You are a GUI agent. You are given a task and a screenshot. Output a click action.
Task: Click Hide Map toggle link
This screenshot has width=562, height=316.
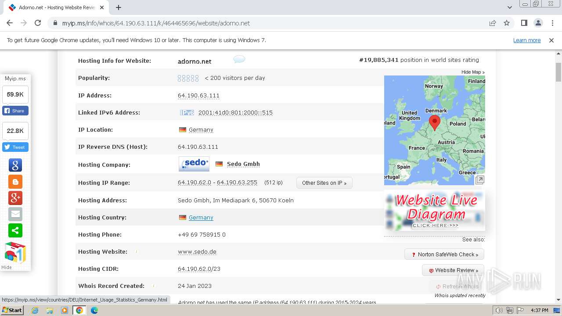pos(473,72)
